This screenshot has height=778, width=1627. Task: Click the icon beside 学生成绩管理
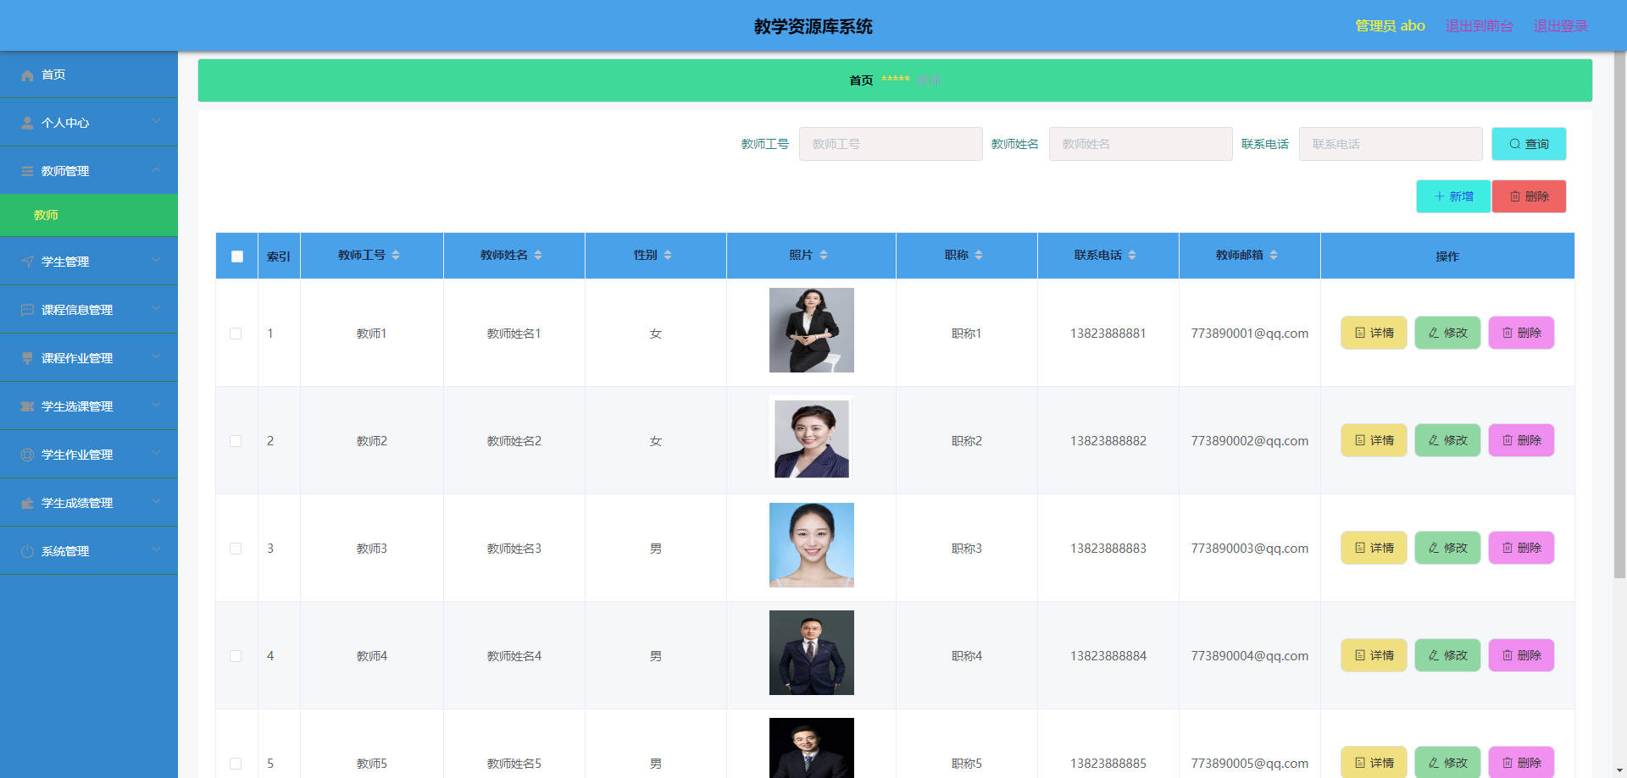[x=27, y=504]
